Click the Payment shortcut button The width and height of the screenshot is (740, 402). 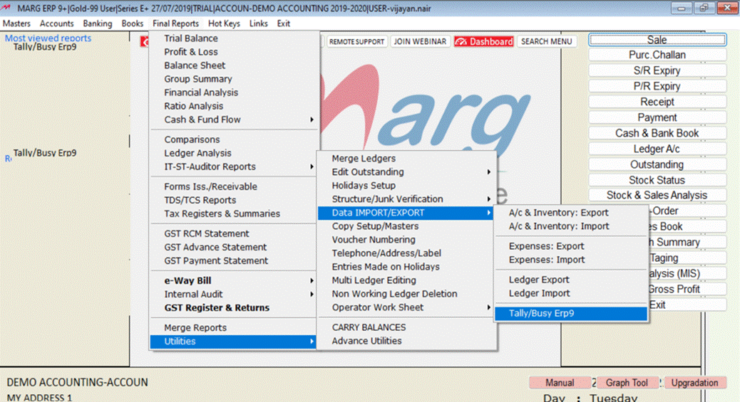pos(657,117)
